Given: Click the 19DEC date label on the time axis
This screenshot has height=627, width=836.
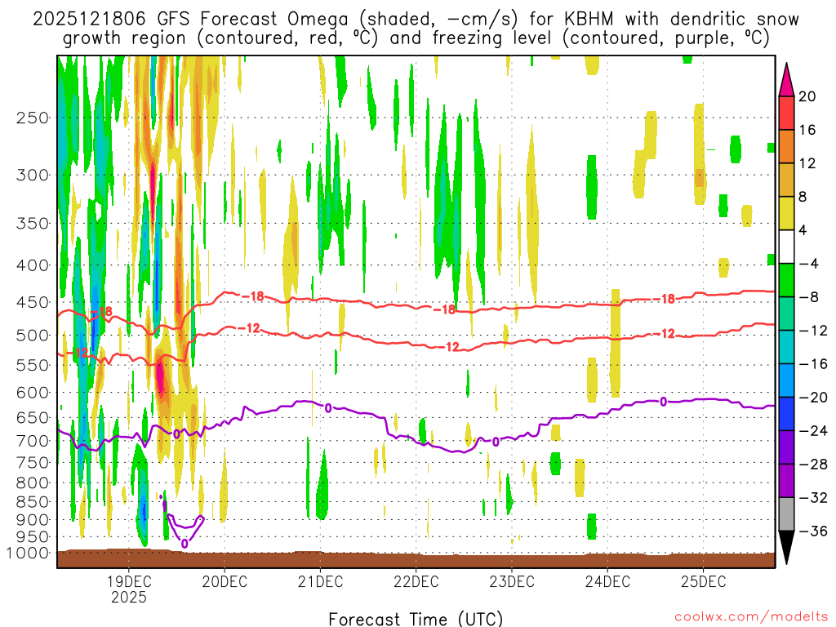Looking at the screenshot, I should tap(128, 581).
